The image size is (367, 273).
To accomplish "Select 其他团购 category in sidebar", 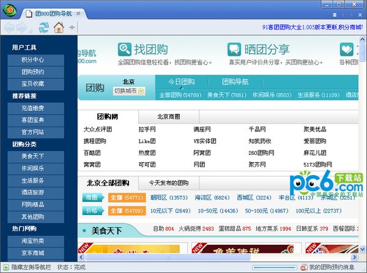I will pos(35,217).
